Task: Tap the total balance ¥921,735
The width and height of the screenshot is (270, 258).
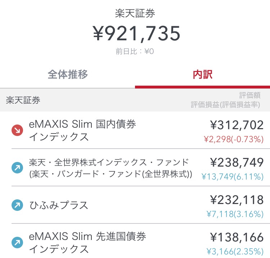Action: coord(136,33)
